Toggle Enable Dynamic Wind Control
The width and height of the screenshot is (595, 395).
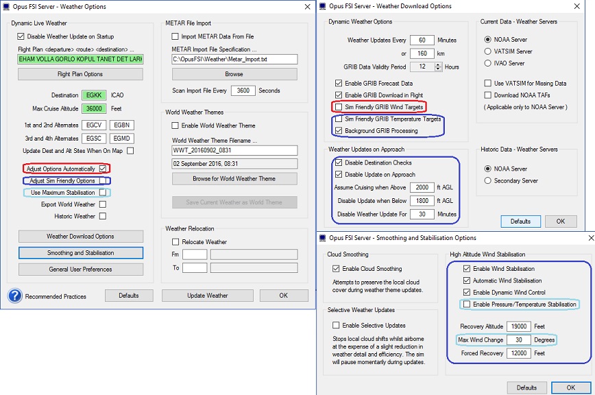click(x=467, y=292)
